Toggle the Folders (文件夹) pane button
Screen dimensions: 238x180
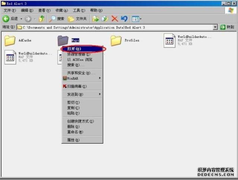pos(77,19)
